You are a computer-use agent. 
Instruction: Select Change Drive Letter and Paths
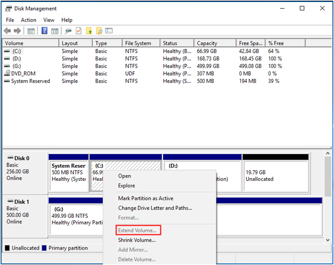tap(160, 208)
